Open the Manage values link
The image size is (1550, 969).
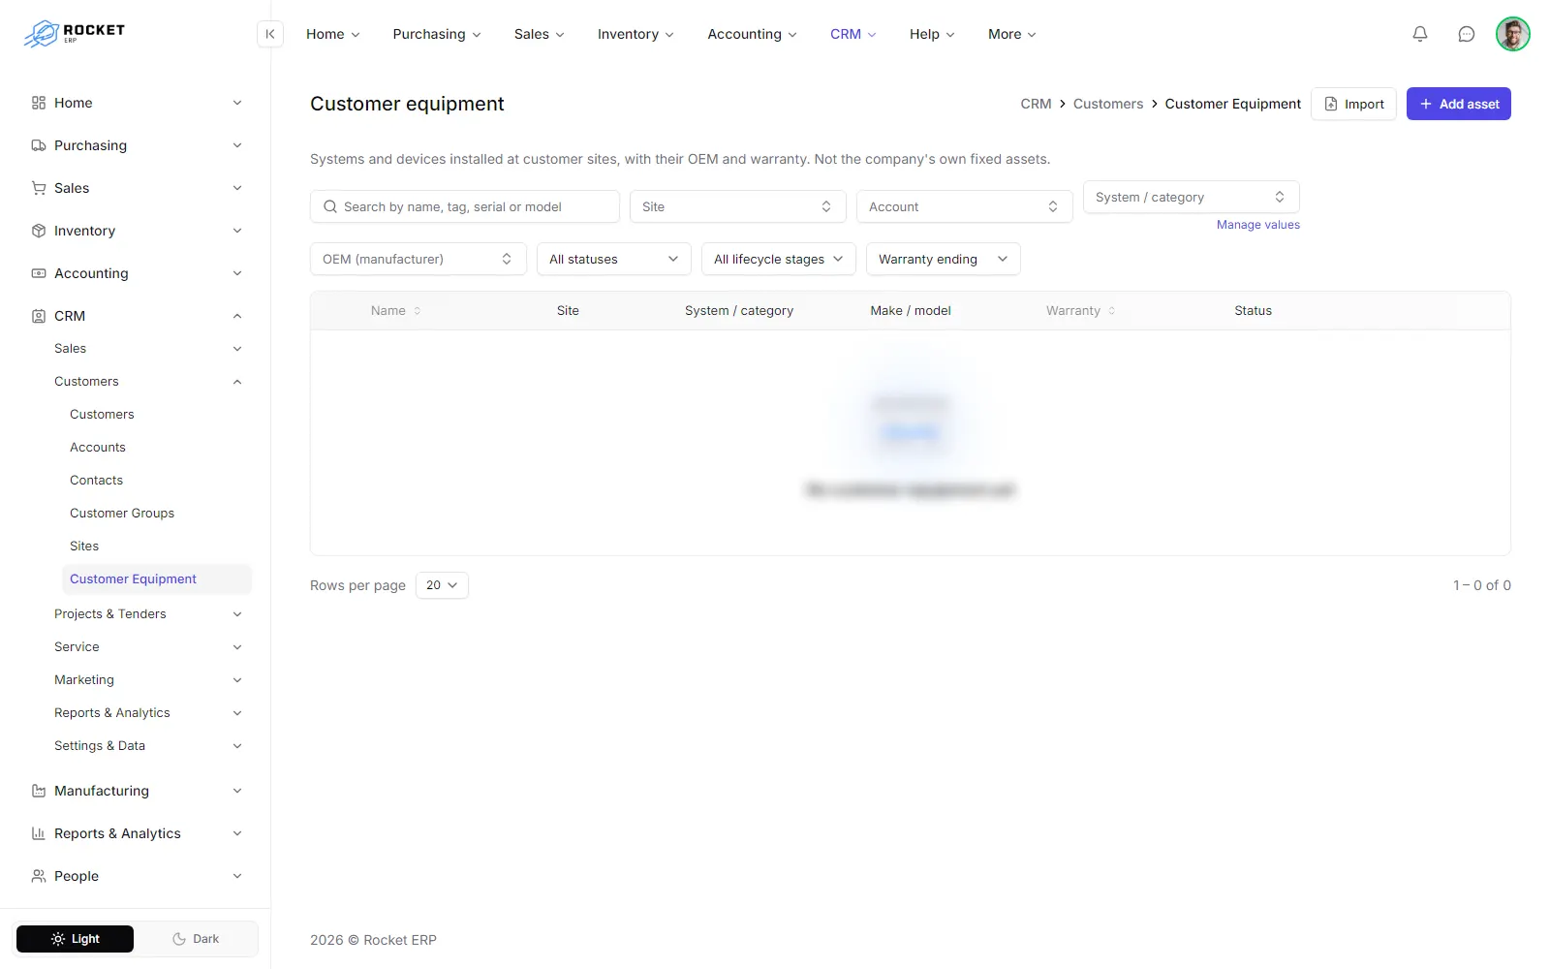click(x=1258, y=225)
